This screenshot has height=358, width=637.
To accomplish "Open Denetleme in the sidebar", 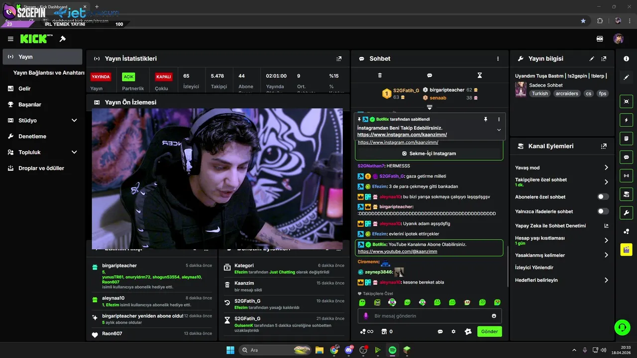I will click(42, 136).
